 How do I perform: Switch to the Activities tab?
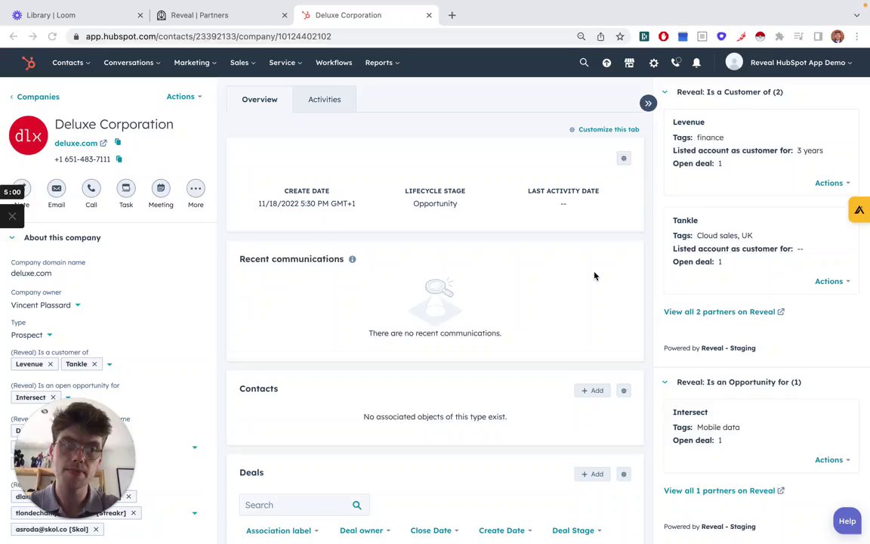(325, 100)
